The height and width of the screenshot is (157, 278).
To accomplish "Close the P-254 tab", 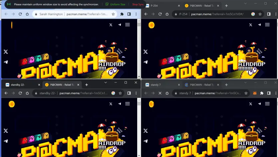I will [179, 6].
